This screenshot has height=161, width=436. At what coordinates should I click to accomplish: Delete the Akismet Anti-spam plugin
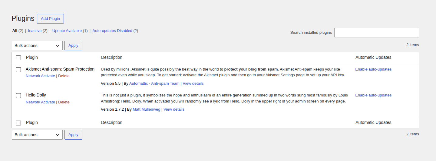click(64, 76)
